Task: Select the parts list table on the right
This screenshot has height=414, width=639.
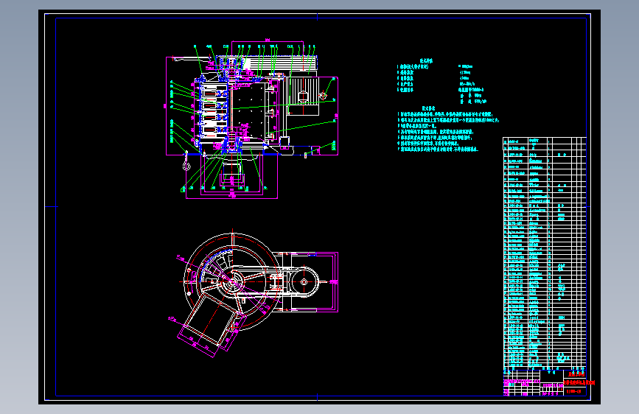Action: pos(545,253)
